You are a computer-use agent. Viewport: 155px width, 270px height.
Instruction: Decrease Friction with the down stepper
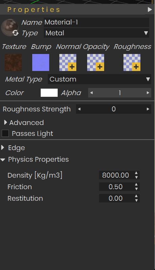(x=136, y=189)
